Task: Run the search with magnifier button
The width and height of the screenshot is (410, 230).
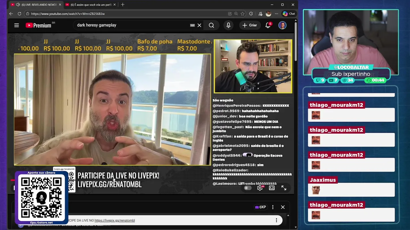Action: click(x=211, y=25)
